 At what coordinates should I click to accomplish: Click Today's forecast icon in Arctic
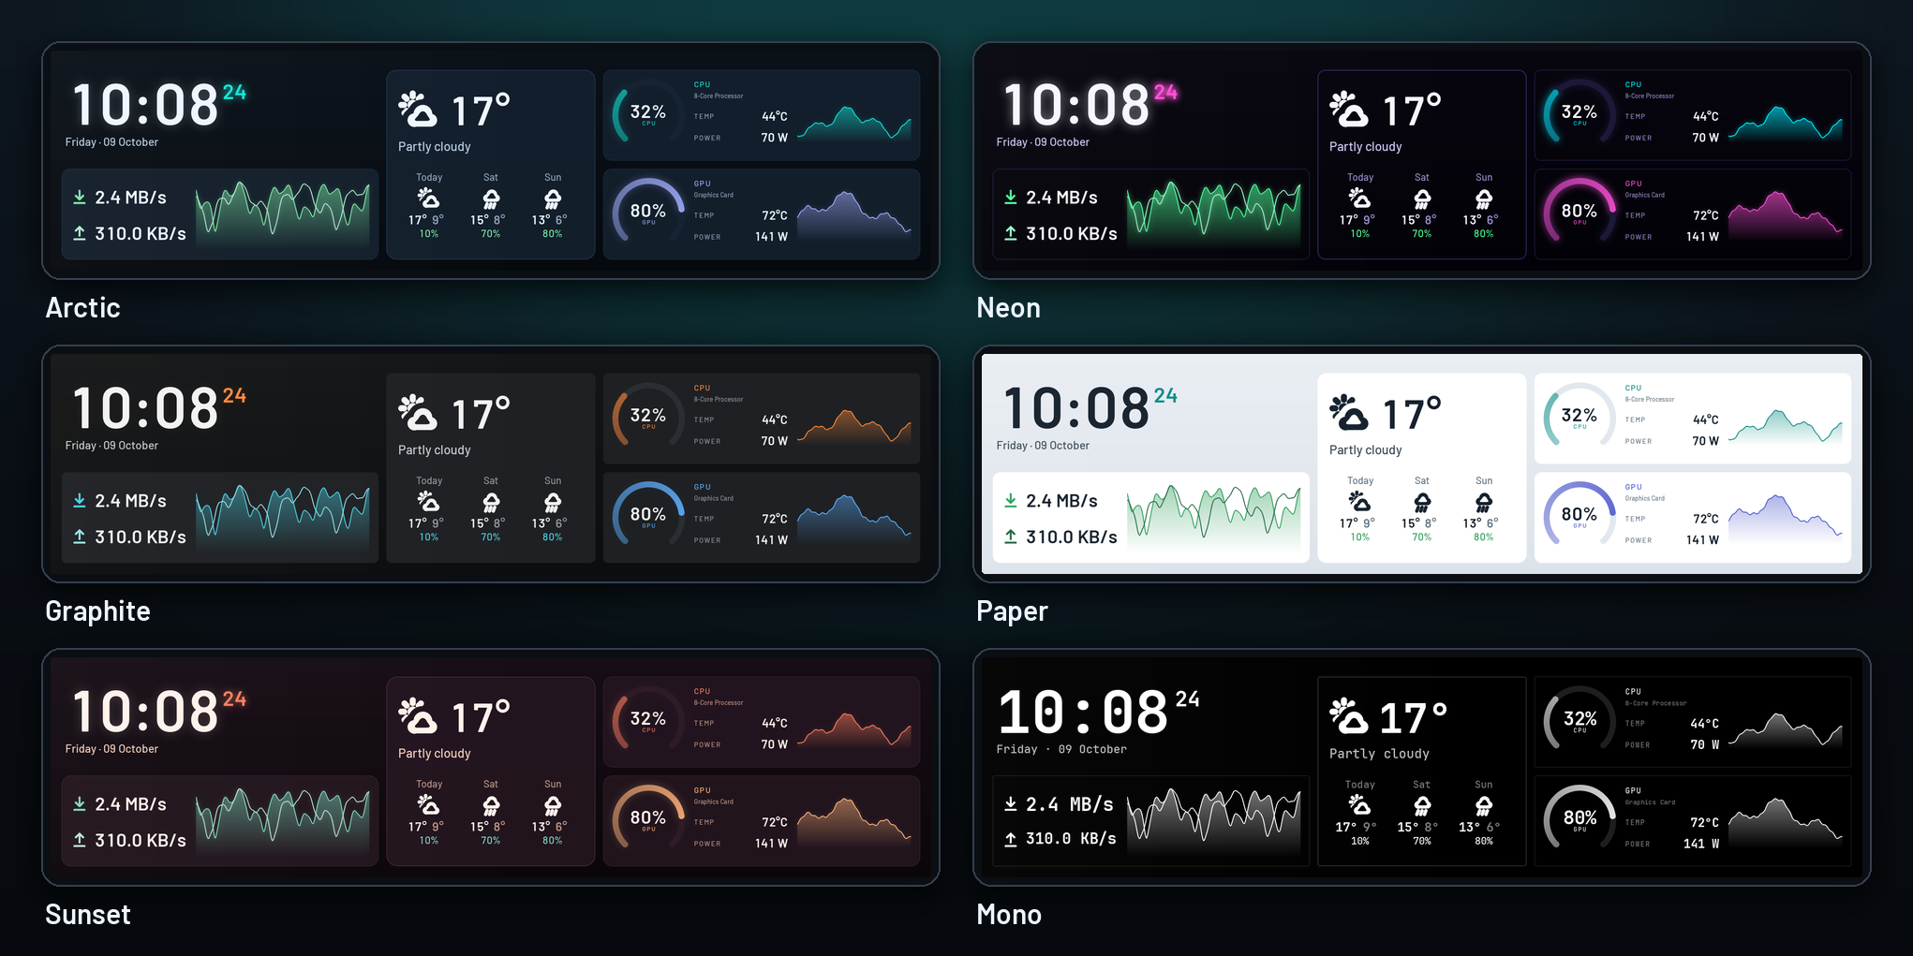pyautogui.click(x=428, y=199)
